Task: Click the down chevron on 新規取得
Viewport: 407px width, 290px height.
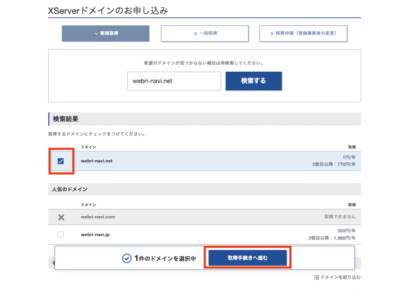Action: 96,33
